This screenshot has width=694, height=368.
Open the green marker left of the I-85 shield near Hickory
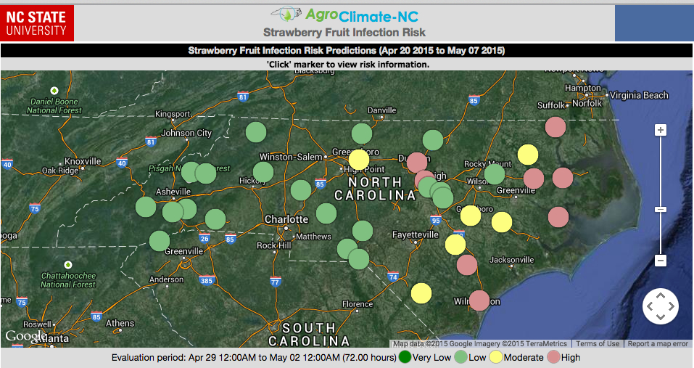(301, 190)
